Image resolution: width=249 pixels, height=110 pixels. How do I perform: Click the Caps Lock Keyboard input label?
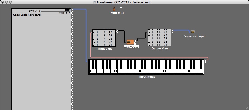tap(27, 15)
